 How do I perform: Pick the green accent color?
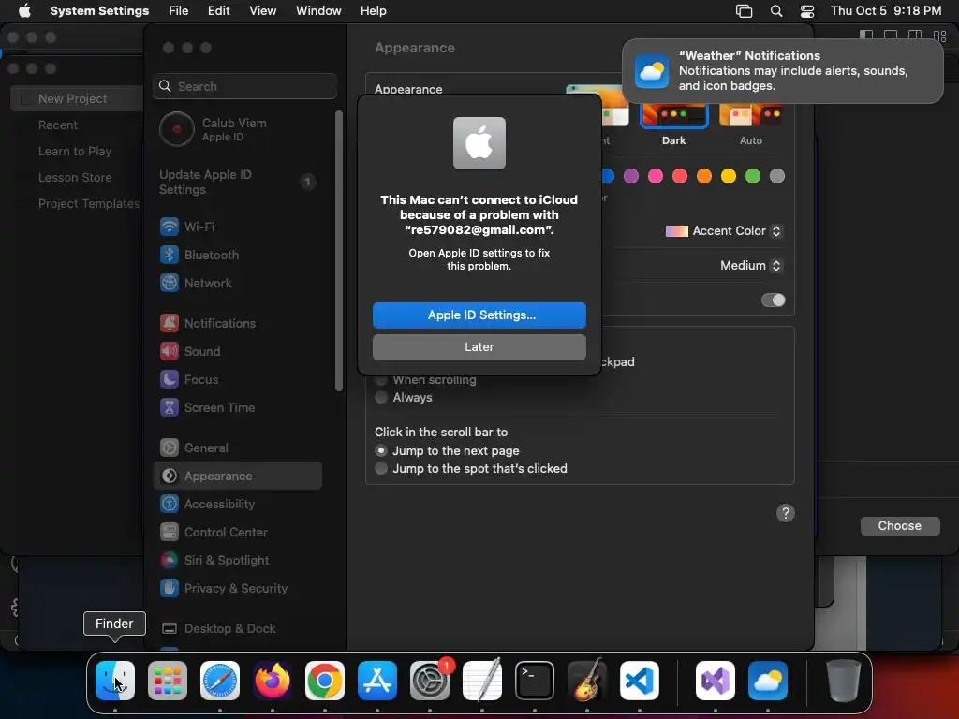(753, 176)
